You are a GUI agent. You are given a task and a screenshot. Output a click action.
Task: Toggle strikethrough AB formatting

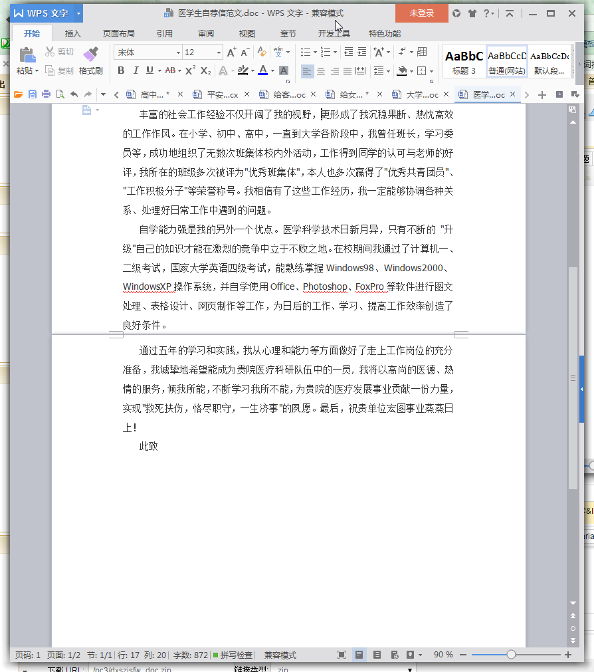[170, 70]
